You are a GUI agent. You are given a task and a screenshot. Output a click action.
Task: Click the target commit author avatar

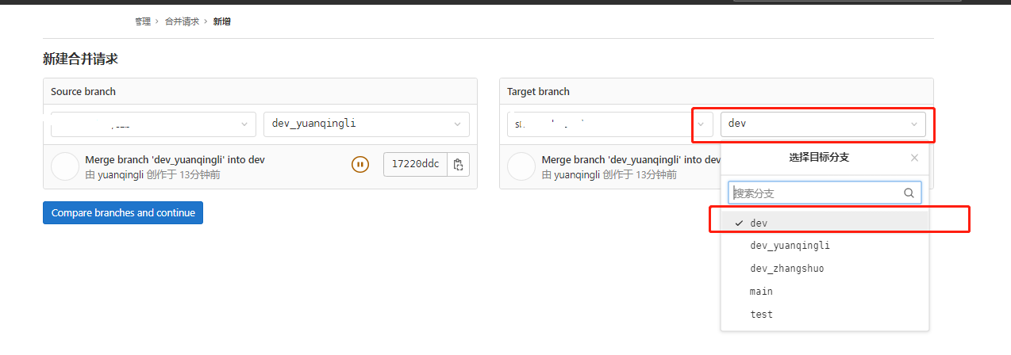[521, 166]
